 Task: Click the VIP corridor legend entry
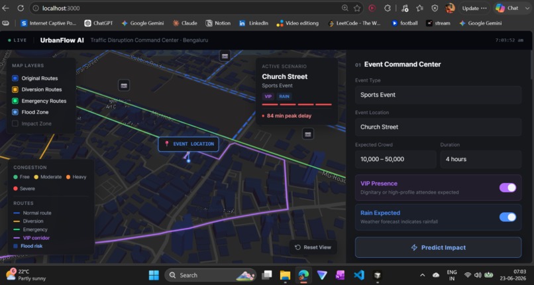coord(32,238)
